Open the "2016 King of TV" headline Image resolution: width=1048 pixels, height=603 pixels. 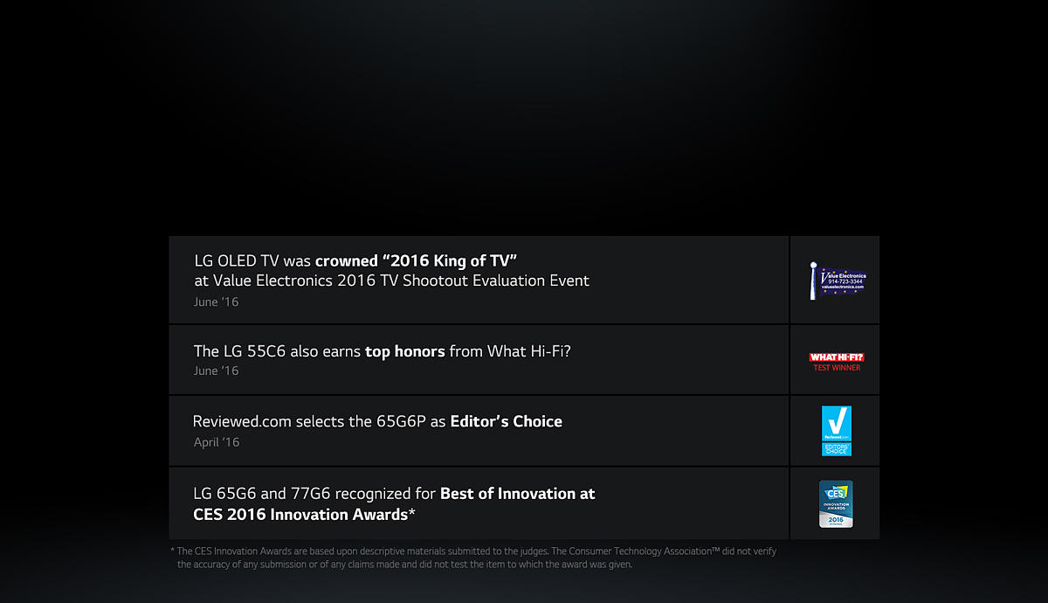(x=356, y=260)
